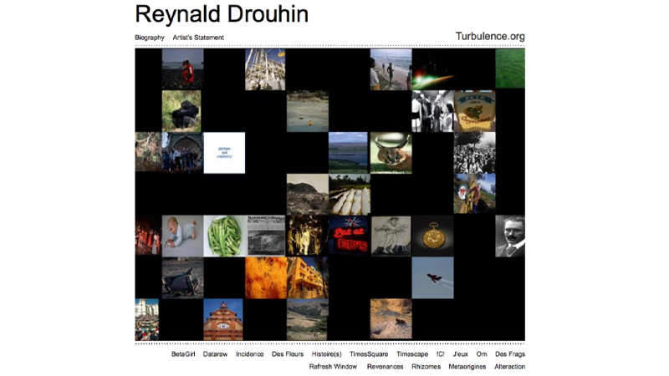Open the Revenances project link

[x=385, y=366]
